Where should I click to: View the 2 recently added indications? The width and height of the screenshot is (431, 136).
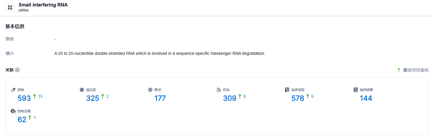click(107, 96)
